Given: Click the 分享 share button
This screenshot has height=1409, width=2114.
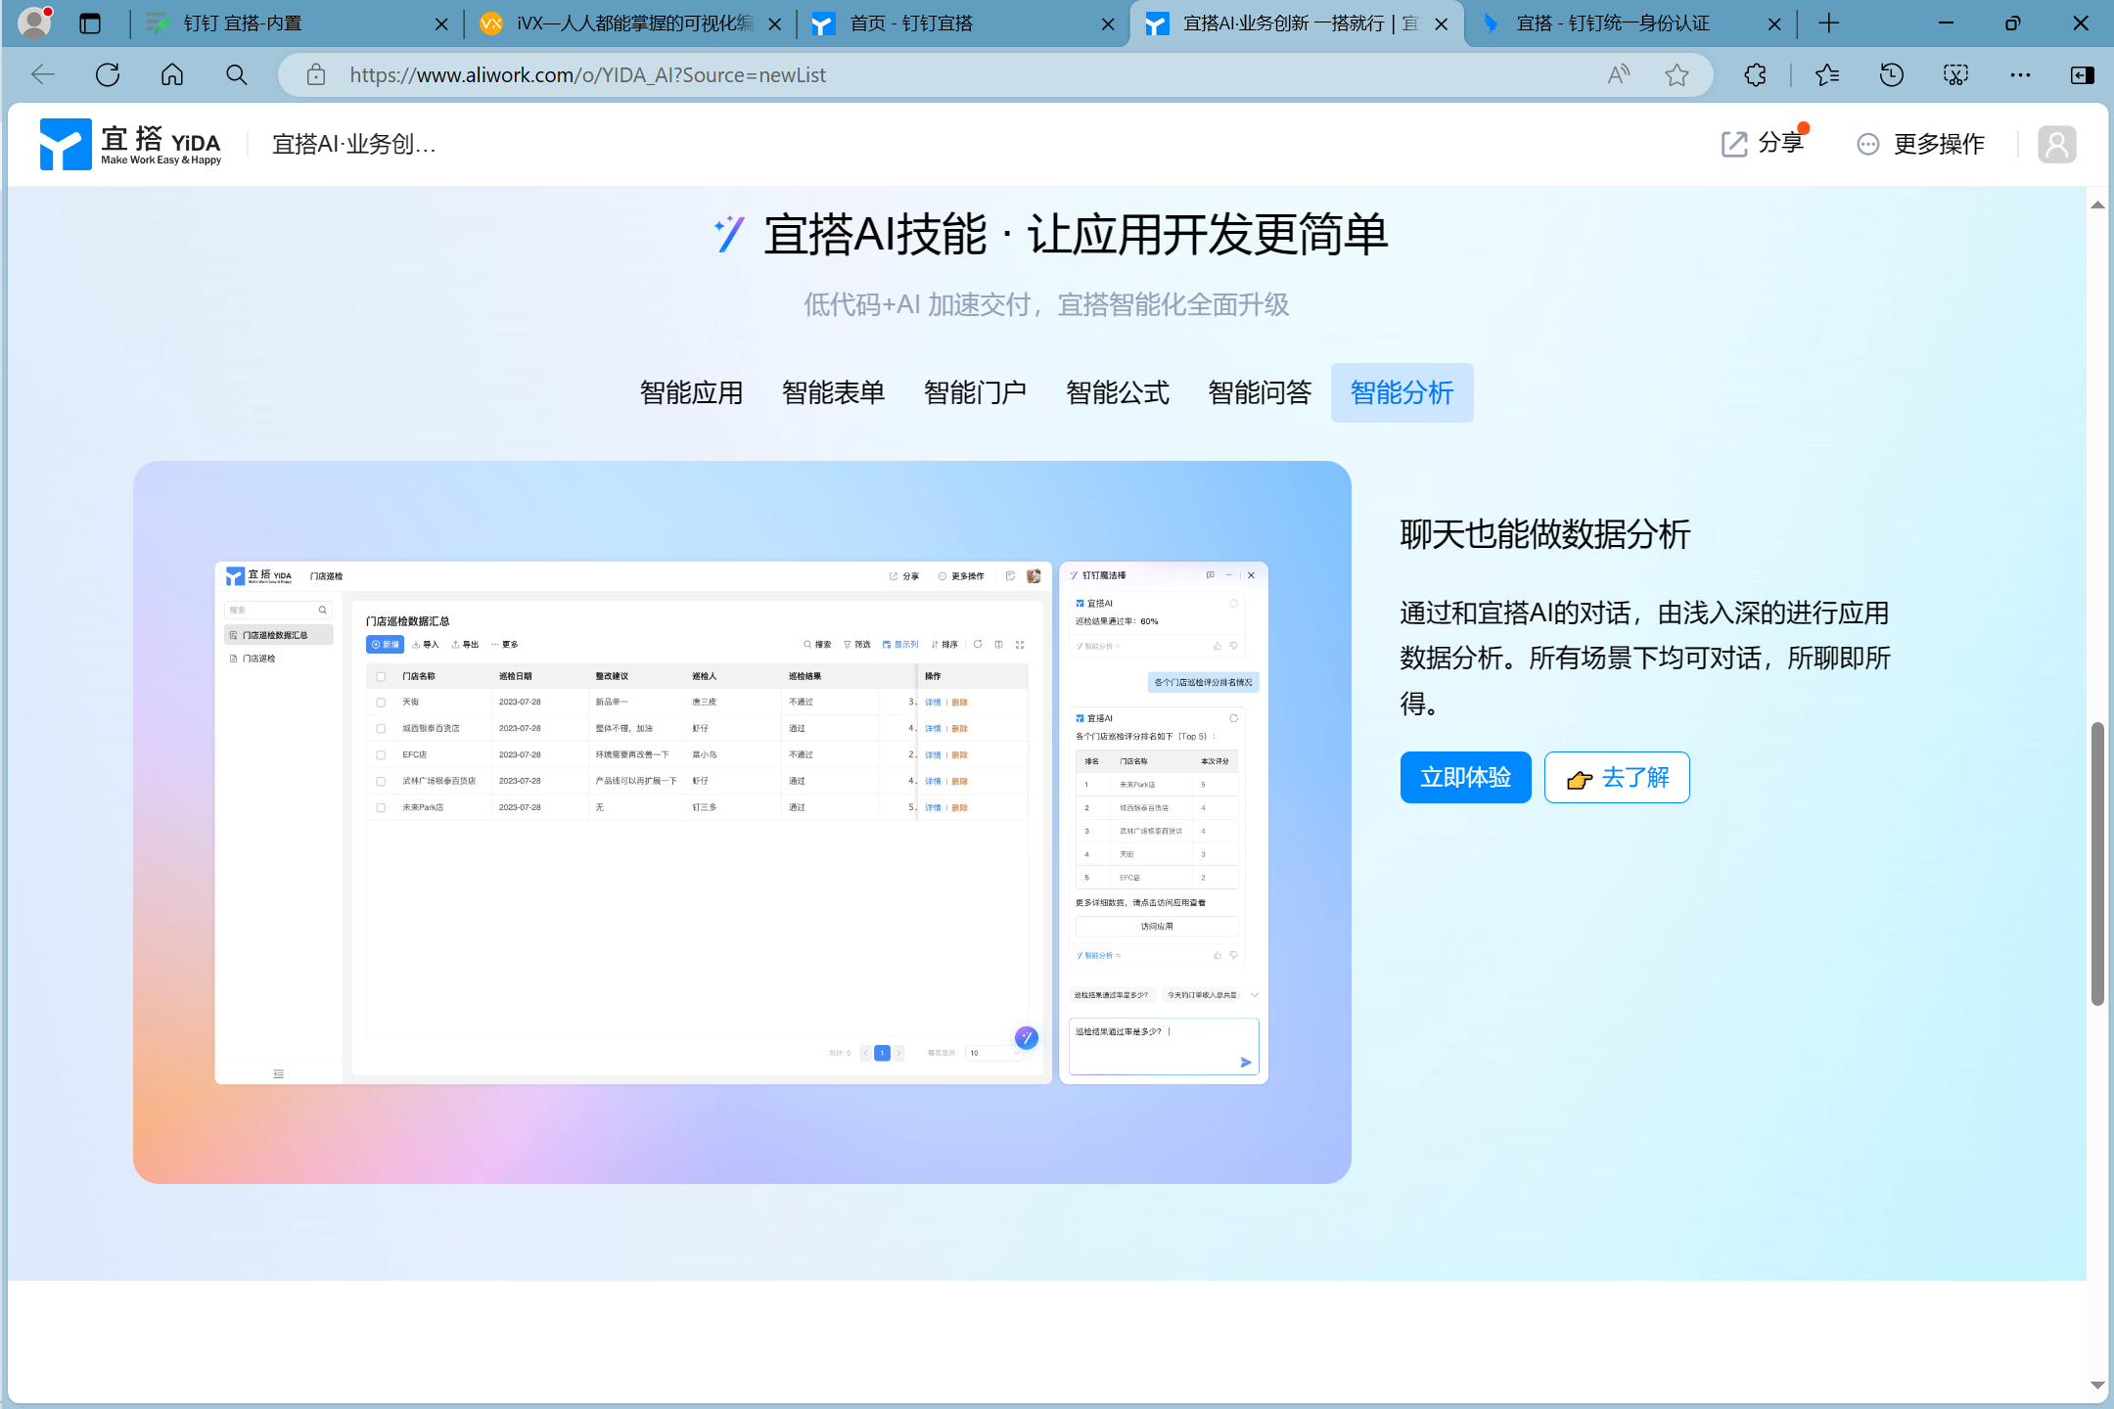Looking at the screenshot, I should (x=1763, y=144).
